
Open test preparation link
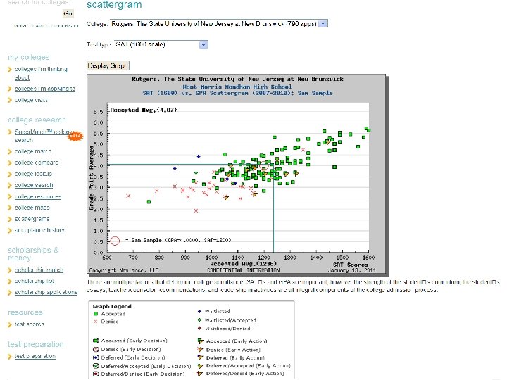[x=35, y=356]
